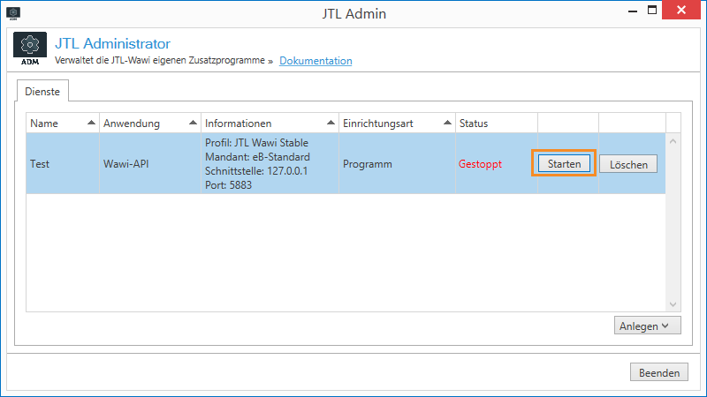Click the Status column header

coord(495,124)
